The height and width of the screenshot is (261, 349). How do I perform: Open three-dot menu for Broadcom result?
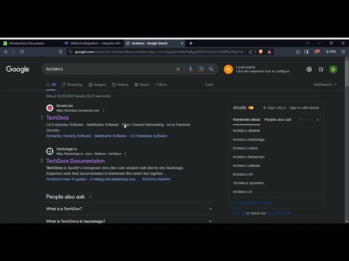(104, 110)
